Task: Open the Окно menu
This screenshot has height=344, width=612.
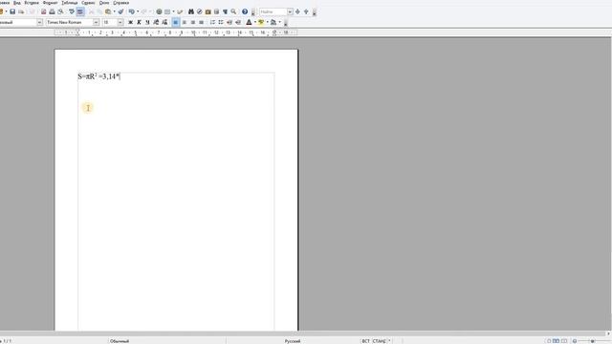Action: pos(104,3)
